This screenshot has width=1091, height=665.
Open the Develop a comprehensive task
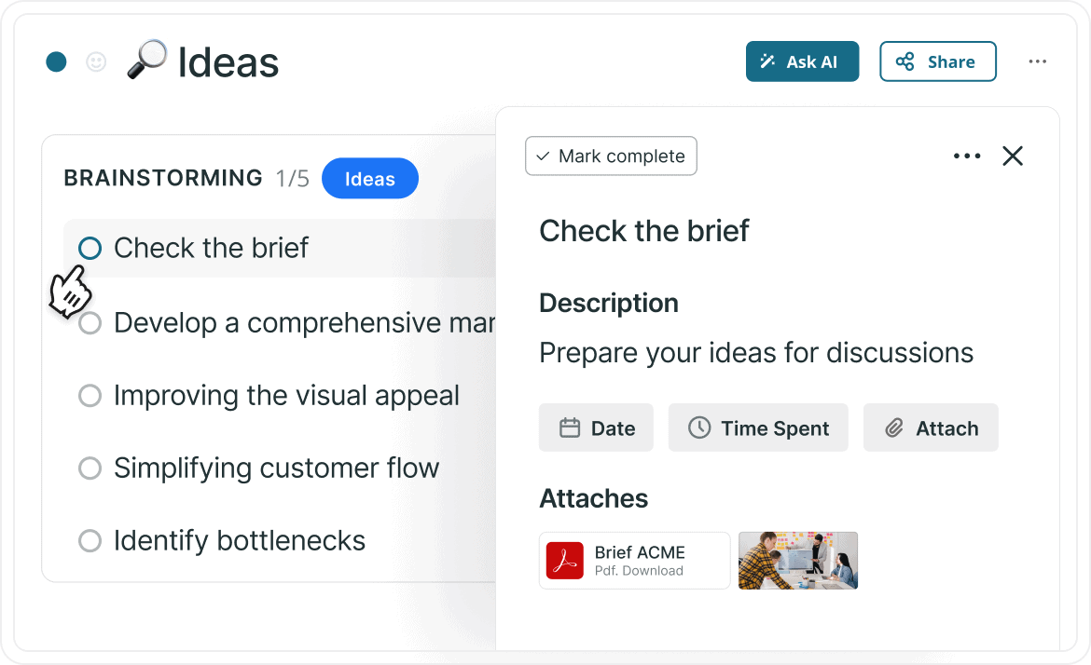(305, 323)
